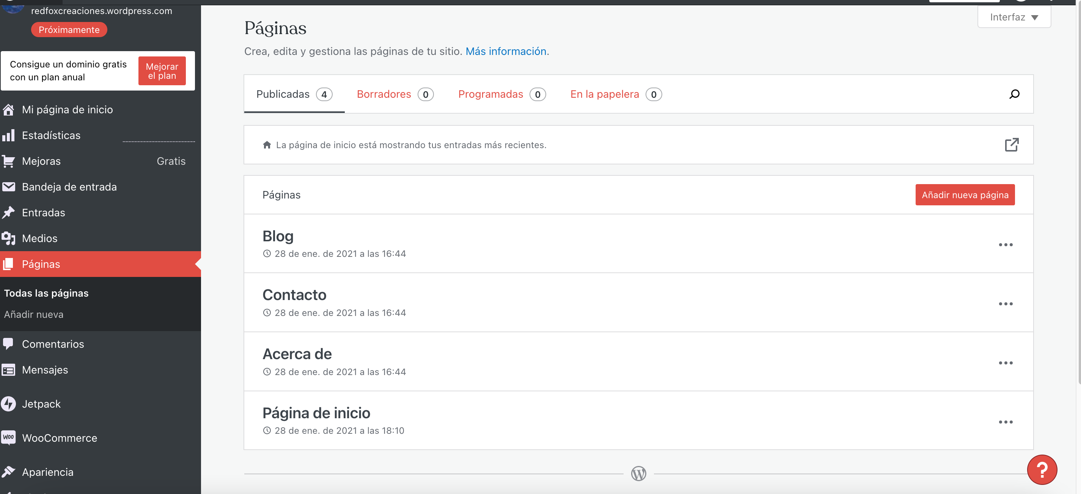Expand the Interfaz dropdown
The height and width of the screenshot is (494, 1081).
1014,17
